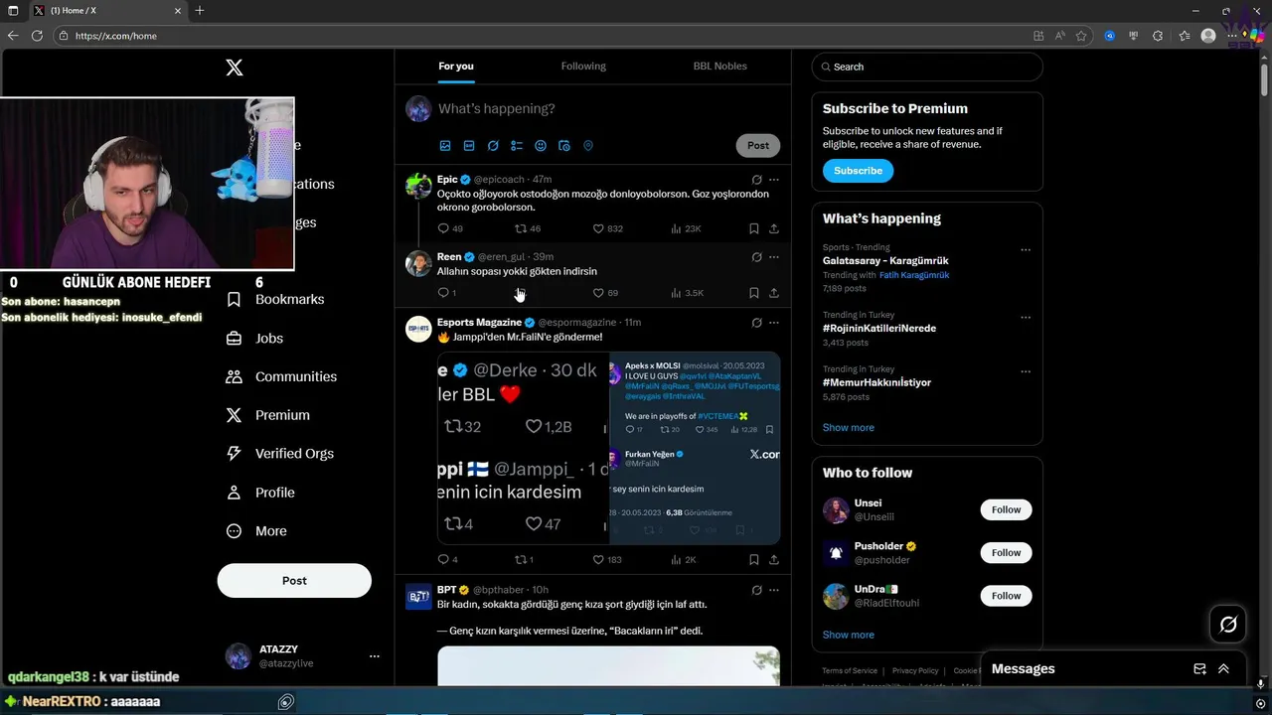Click the large Post button in sidebar
The image size is (1272, 715).
pos(294,581)
